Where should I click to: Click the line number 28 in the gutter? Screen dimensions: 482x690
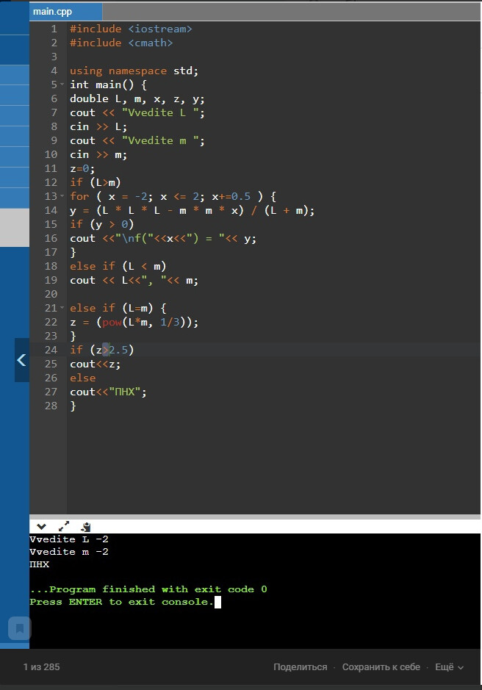(51, 406)
